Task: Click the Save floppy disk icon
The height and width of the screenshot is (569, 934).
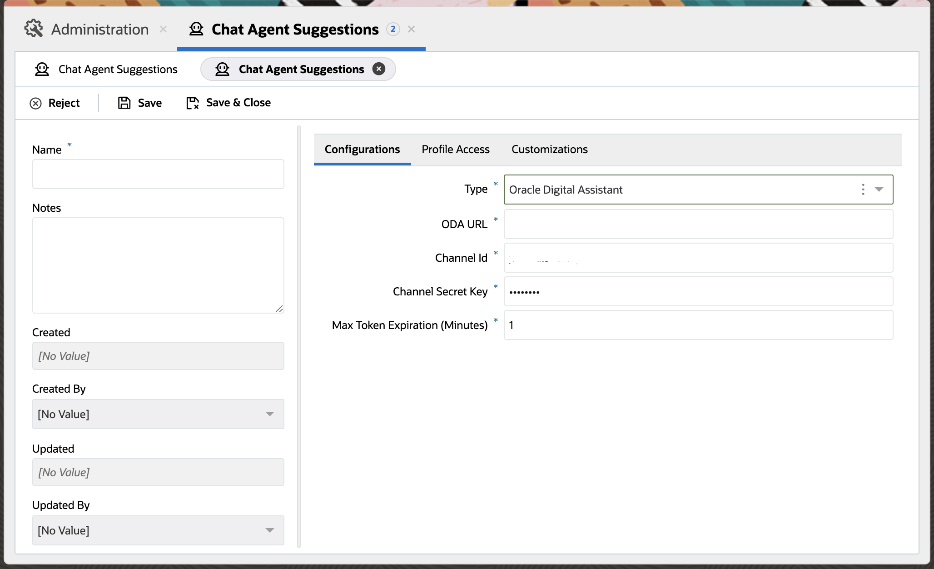Action: point(124,103)
